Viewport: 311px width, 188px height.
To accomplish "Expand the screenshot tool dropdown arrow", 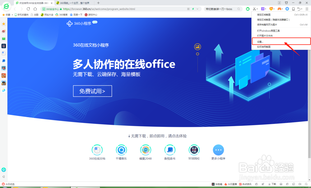I will [257, 9].
